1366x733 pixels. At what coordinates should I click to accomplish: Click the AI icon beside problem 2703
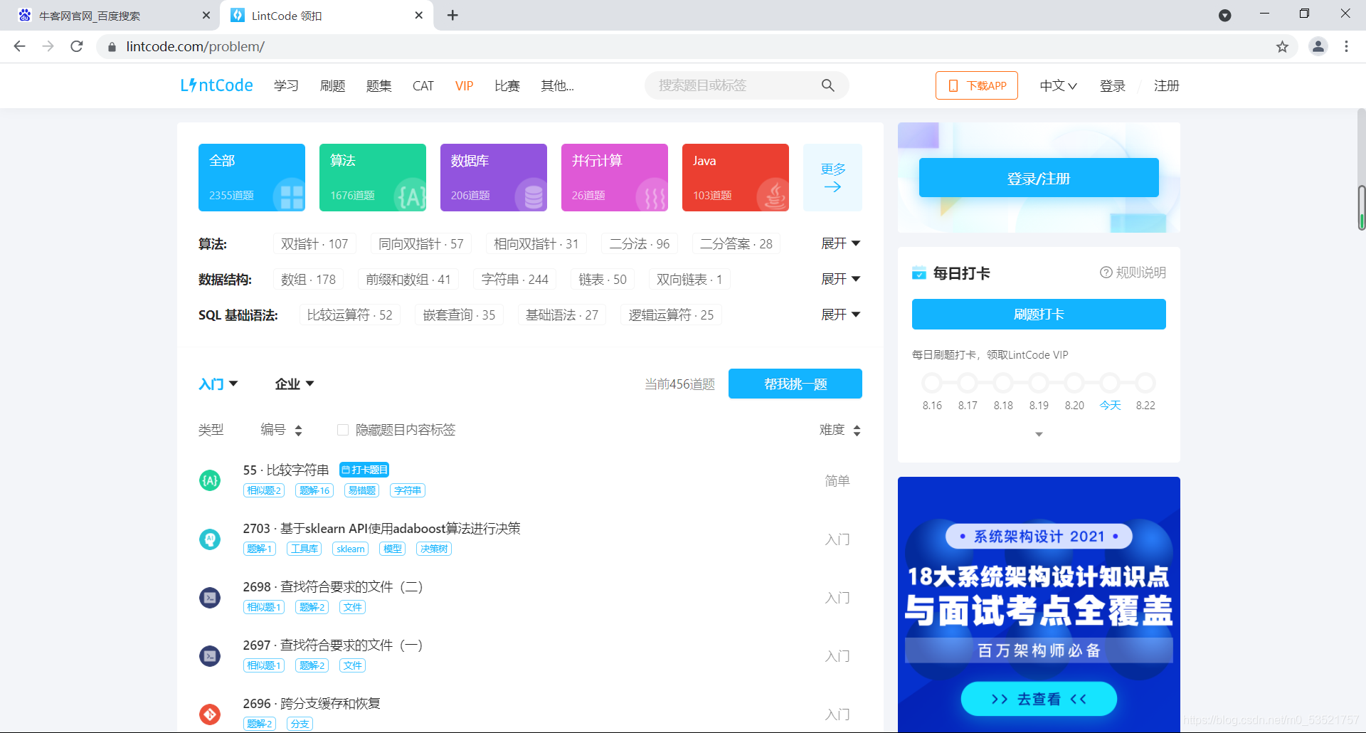210,539
